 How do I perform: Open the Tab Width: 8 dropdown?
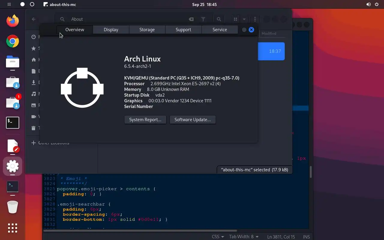click(x=244, y=237)
